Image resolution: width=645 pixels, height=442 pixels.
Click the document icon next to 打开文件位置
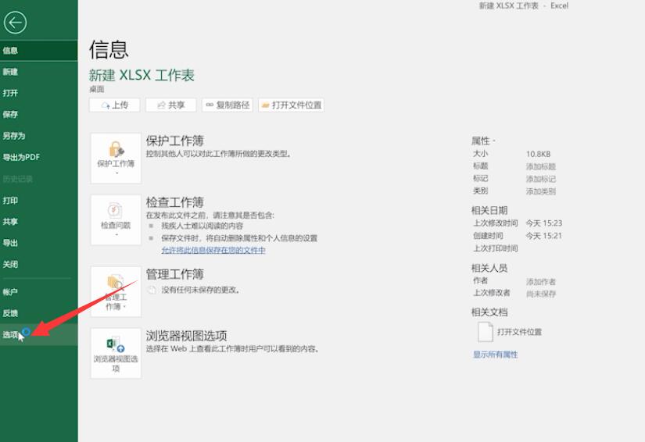pyautogui.click(x=485, y=332)
